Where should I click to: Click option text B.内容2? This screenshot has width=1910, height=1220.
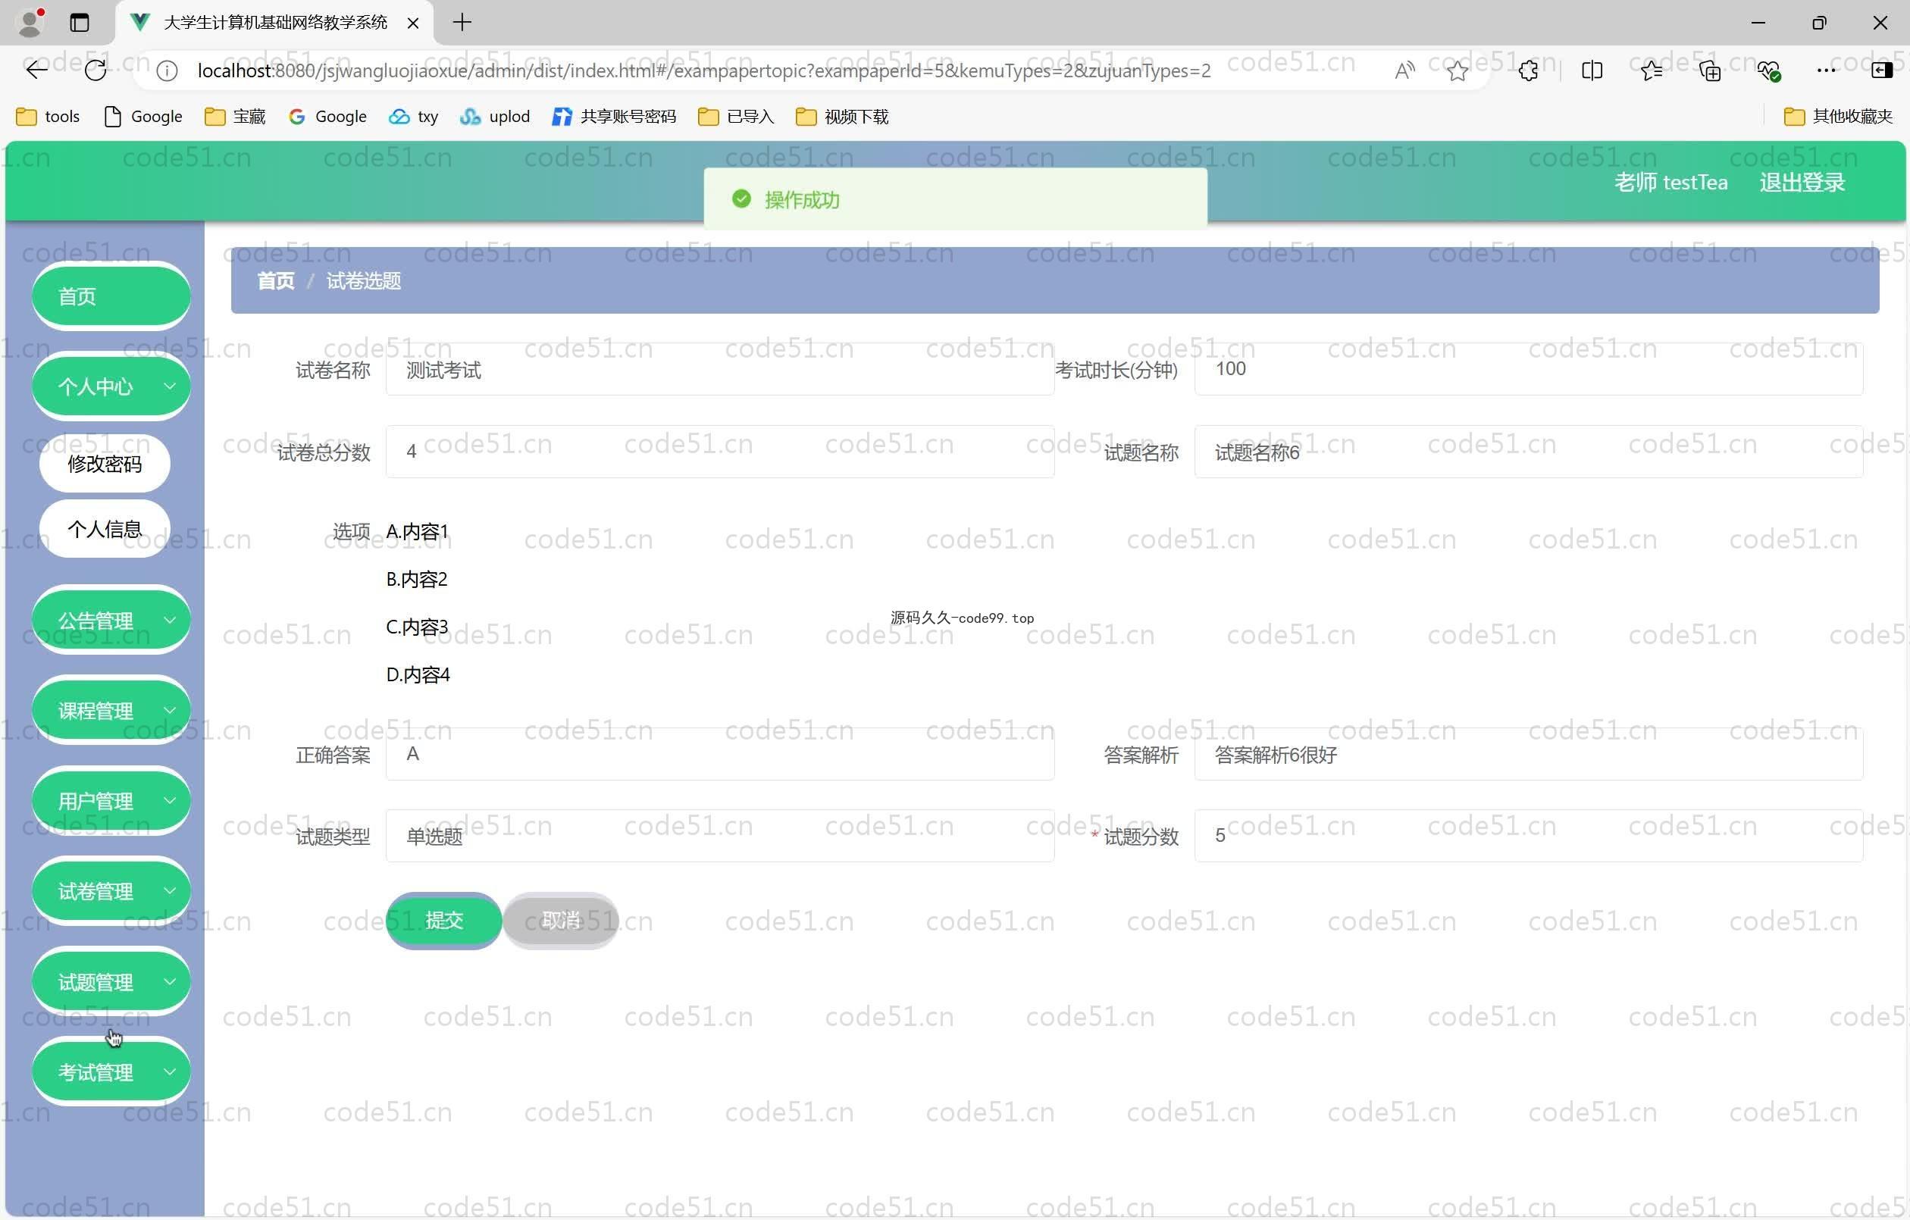coord(417,579)
